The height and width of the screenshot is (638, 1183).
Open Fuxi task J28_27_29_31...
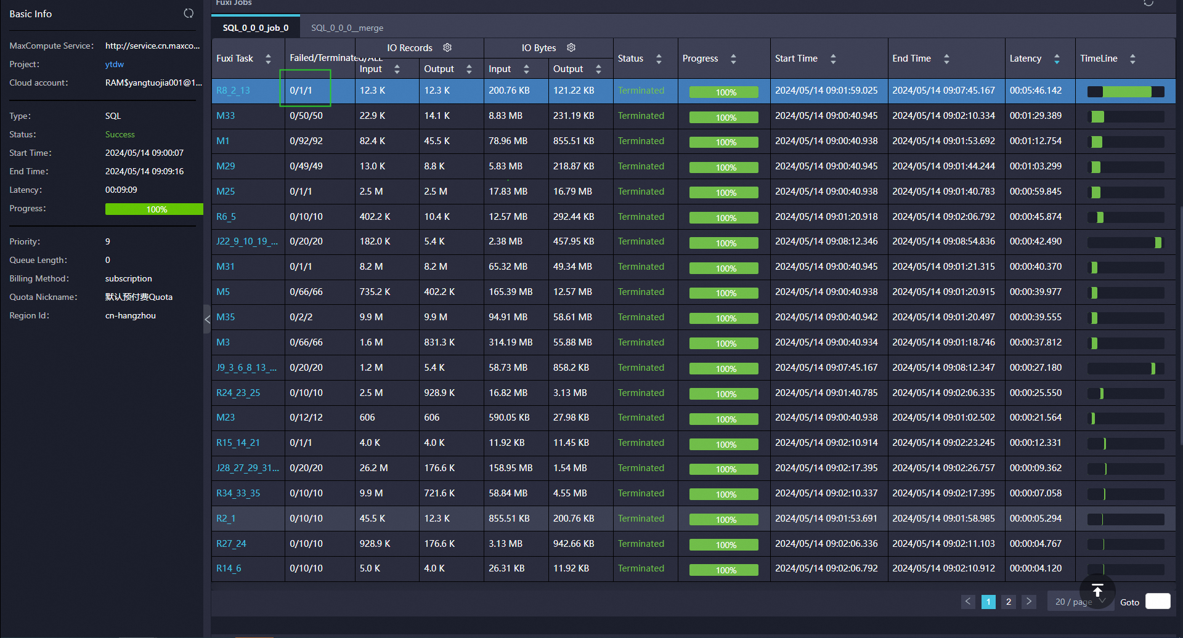click(248, 468)
